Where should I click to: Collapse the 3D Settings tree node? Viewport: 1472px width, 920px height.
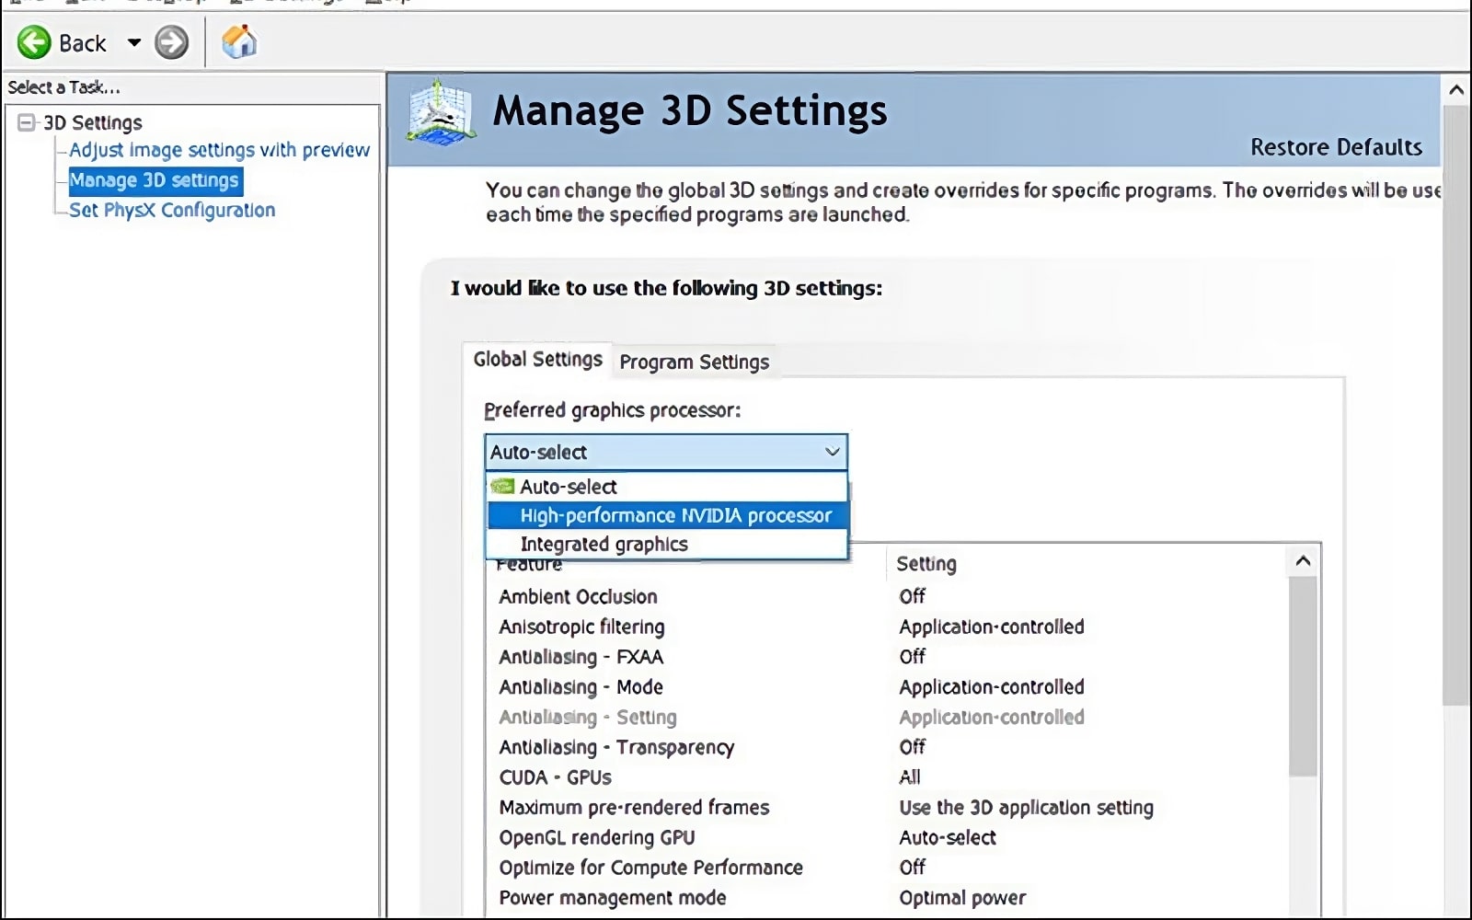point(27,122)
